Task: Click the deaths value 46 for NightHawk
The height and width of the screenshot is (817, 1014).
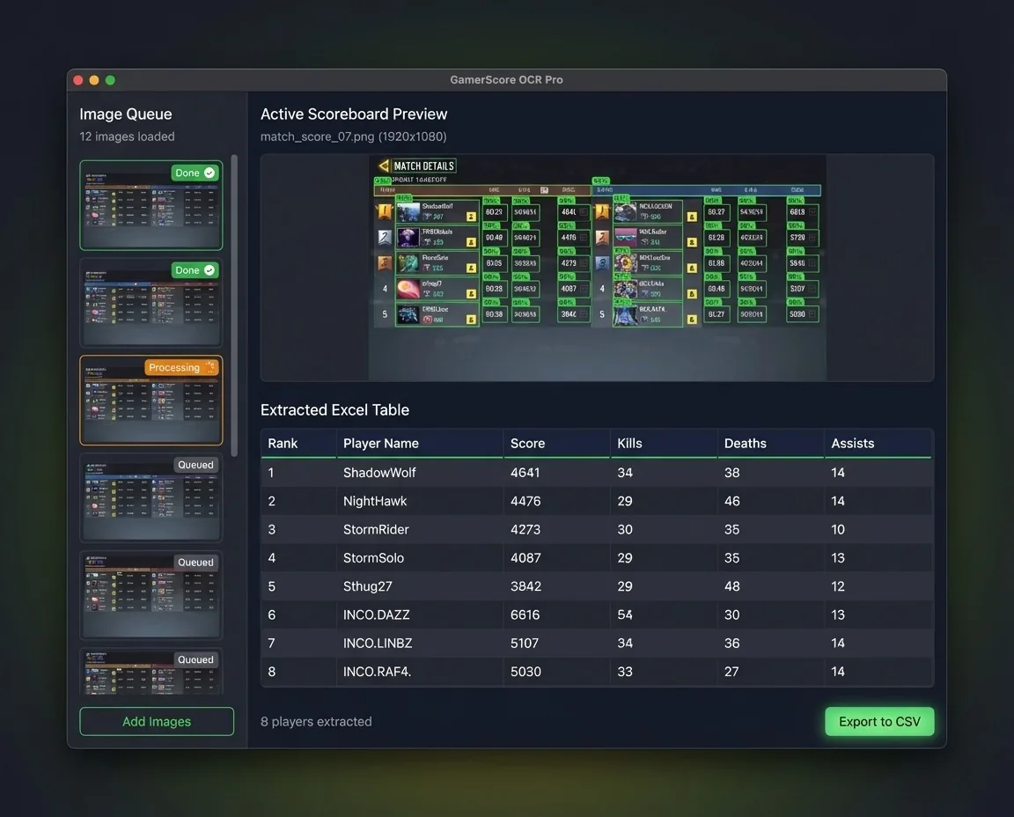Action: (x=732, y=501)
